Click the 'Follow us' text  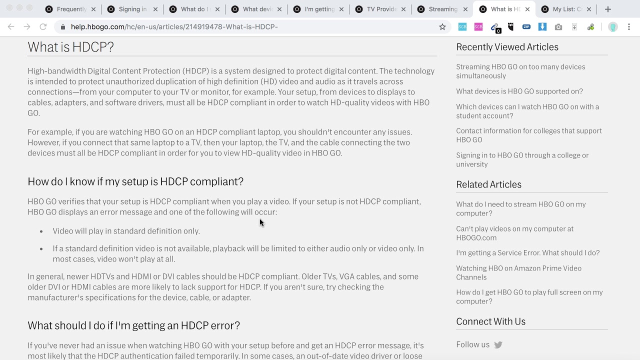[x=473, y=344]
